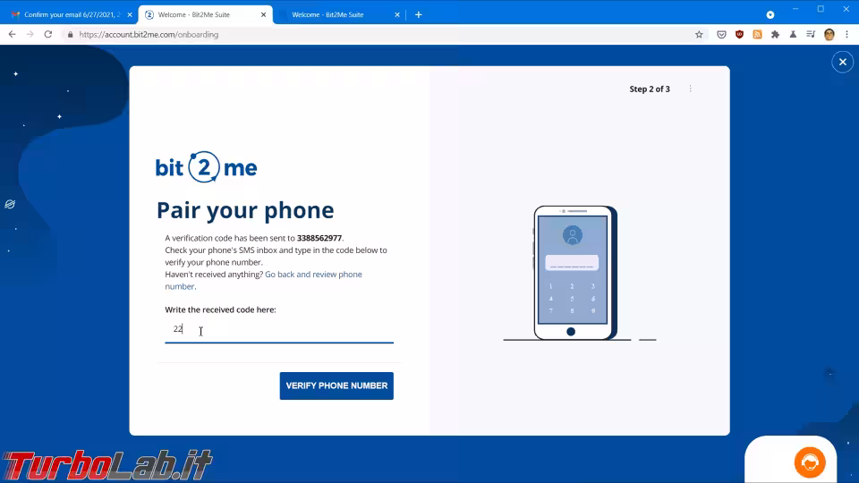The width and height of the screenshot is (859, 483).
Task: Open the Pocket extension icon
Action: 721,35
